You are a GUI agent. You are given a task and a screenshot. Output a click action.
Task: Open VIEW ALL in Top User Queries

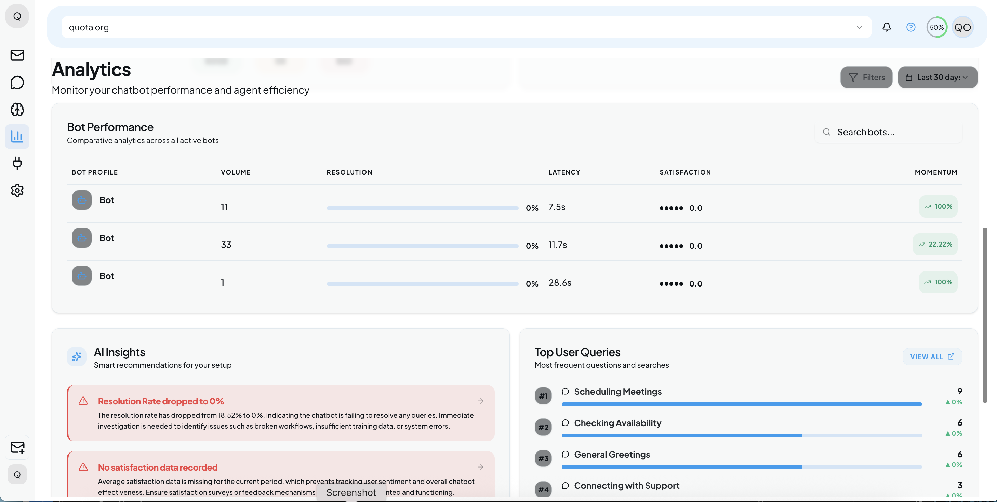(x=932, y=356)
